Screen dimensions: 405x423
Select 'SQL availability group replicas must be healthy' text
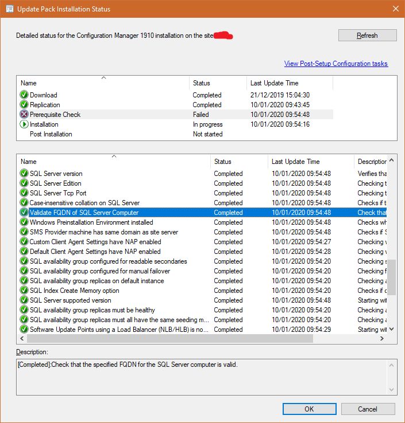click(x=92, y=310)
